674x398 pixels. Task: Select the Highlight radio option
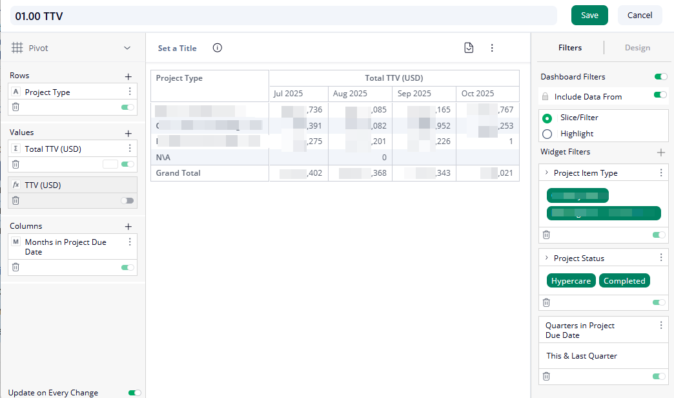[x=547, y=134]
